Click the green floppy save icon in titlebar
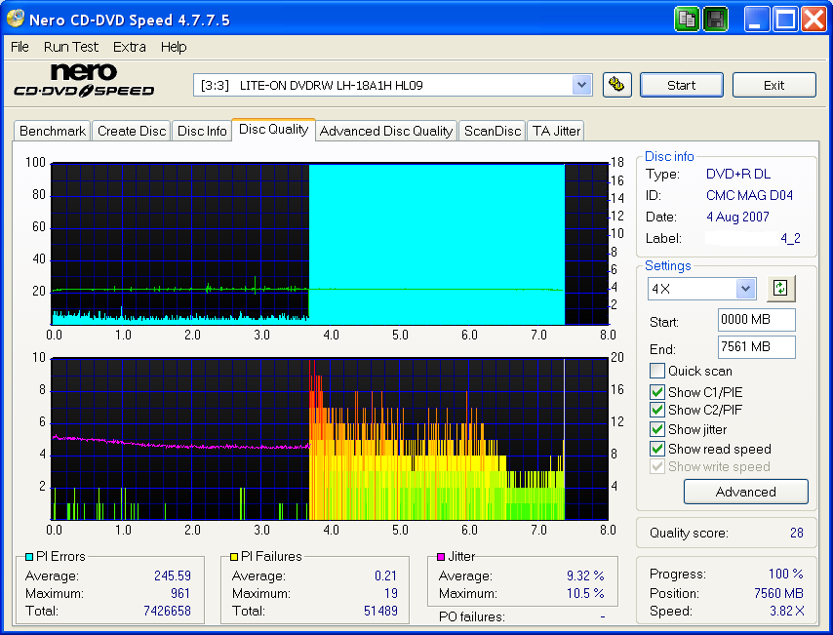833x635 pixels. tap(715, 19)
